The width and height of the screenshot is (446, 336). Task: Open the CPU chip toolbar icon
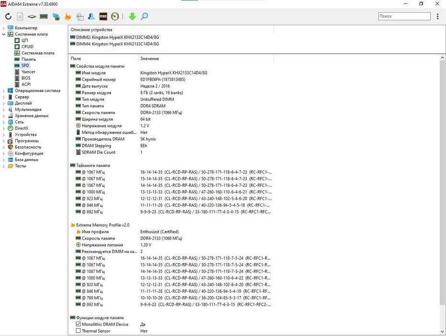click(32, 16)
